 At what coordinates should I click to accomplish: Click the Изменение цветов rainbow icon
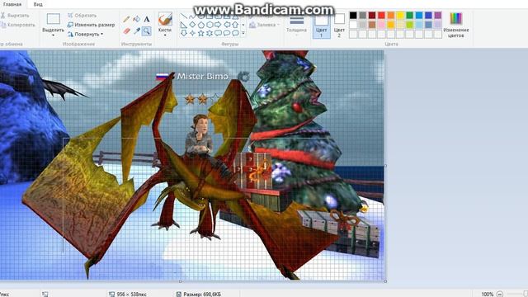point(456,19)
